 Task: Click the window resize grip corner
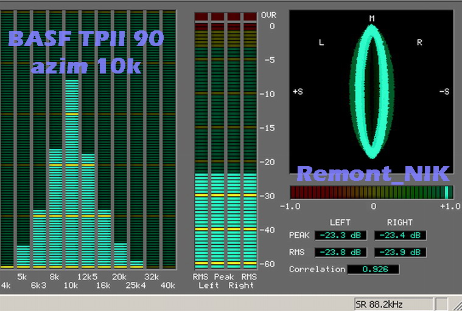[x=457, y=305]
